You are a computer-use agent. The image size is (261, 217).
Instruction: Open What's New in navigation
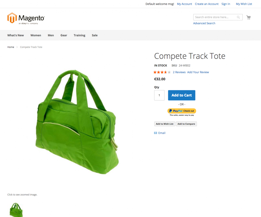coord(16,35)
